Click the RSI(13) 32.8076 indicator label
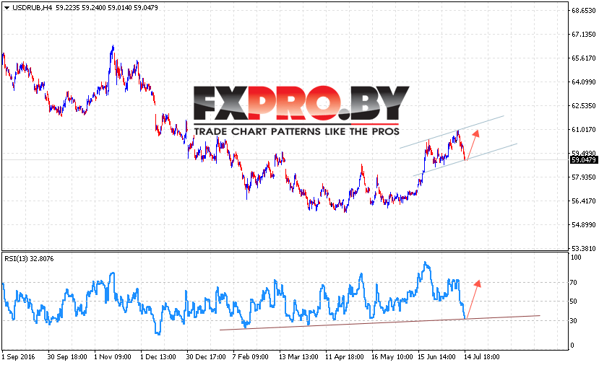The image size is (599, 365). [x=29, y=258]
